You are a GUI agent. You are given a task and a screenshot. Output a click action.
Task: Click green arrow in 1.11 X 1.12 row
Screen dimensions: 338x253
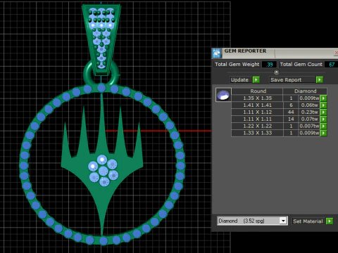[323, 112]
